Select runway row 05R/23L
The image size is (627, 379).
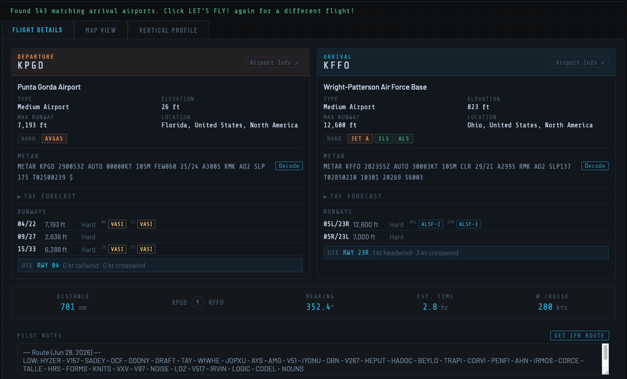point(466,237)
